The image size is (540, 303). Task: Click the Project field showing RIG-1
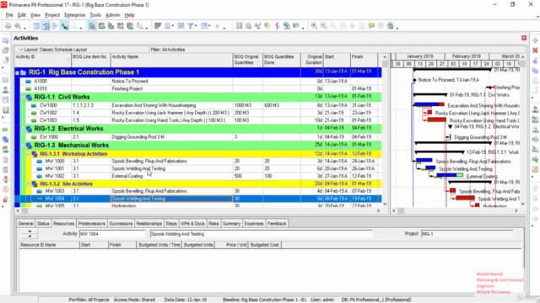point(467,234)
